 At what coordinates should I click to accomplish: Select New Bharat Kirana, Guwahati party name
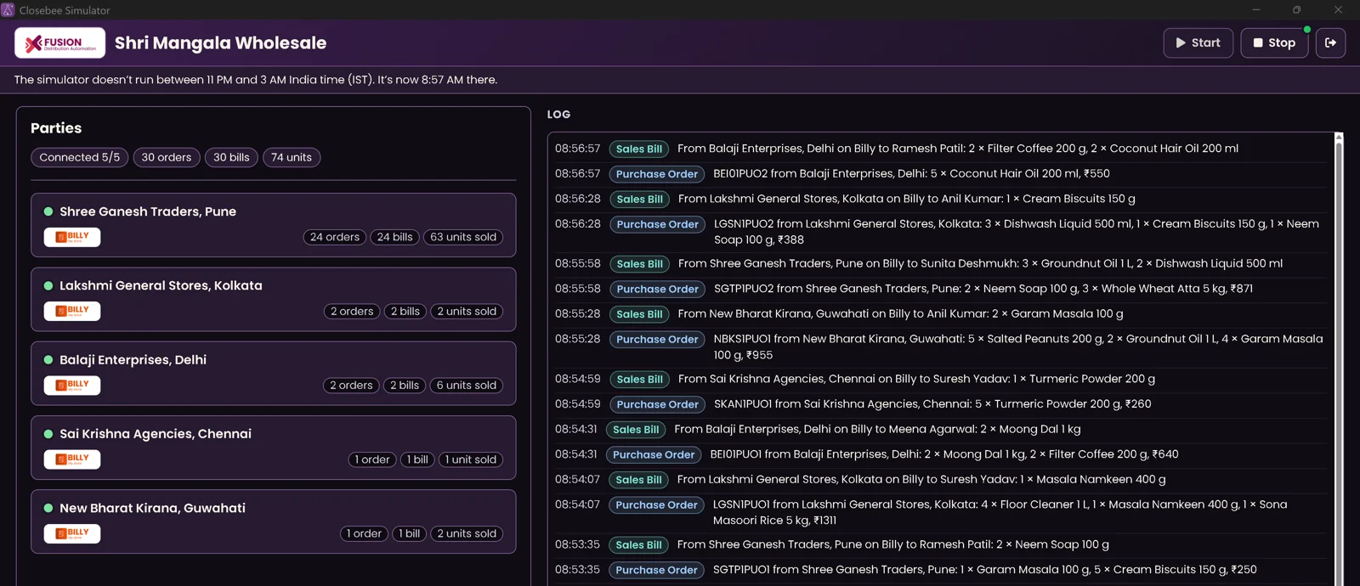152,508
